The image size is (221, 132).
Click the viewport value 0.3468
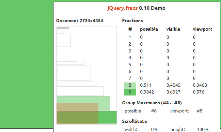pyautogui.click(x=200, y=85)
